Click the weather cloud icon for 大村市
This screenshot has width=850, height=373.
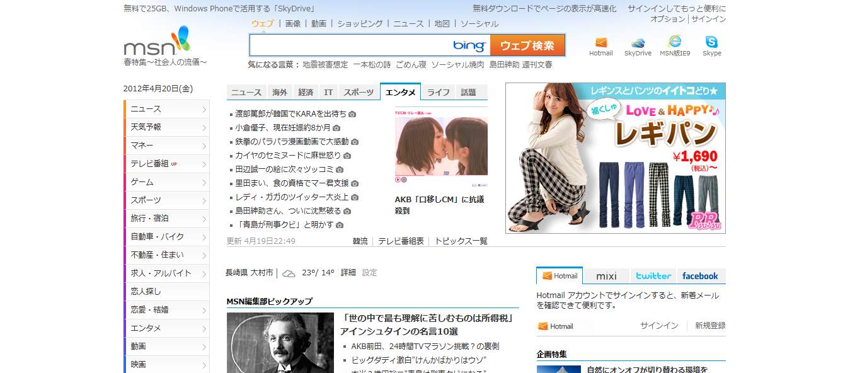(x=289, y=273)
